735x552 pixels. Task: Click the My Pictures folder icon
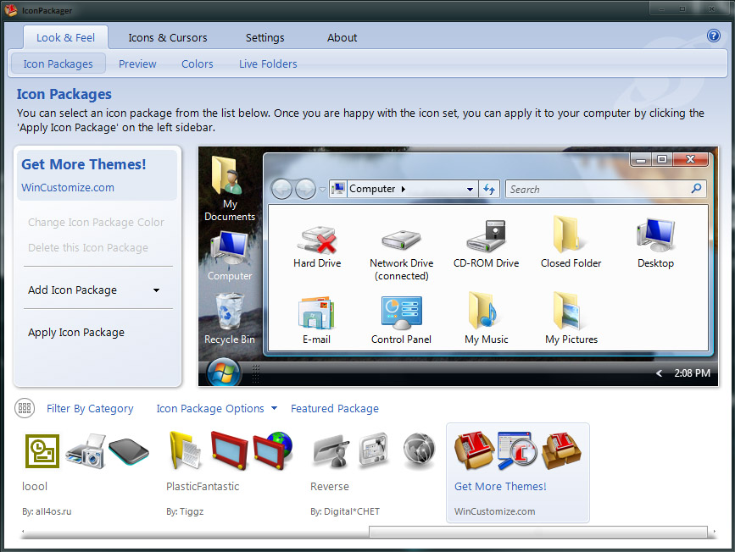click(568, 311)
